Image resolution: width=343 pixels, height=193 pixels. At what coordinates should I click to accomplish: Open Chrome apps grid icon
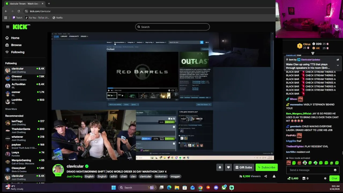point(6,18)
